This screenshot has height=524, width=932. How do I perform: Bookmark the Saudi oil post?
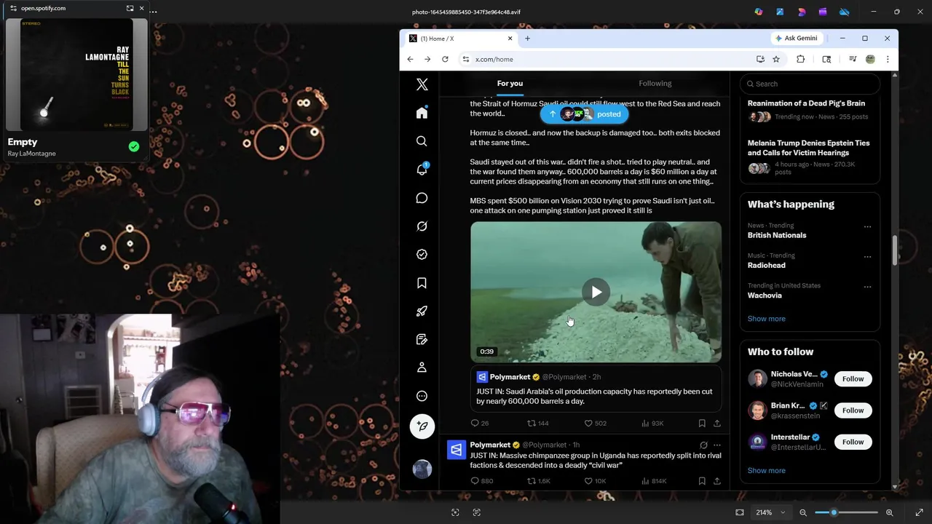coord(702,423)
